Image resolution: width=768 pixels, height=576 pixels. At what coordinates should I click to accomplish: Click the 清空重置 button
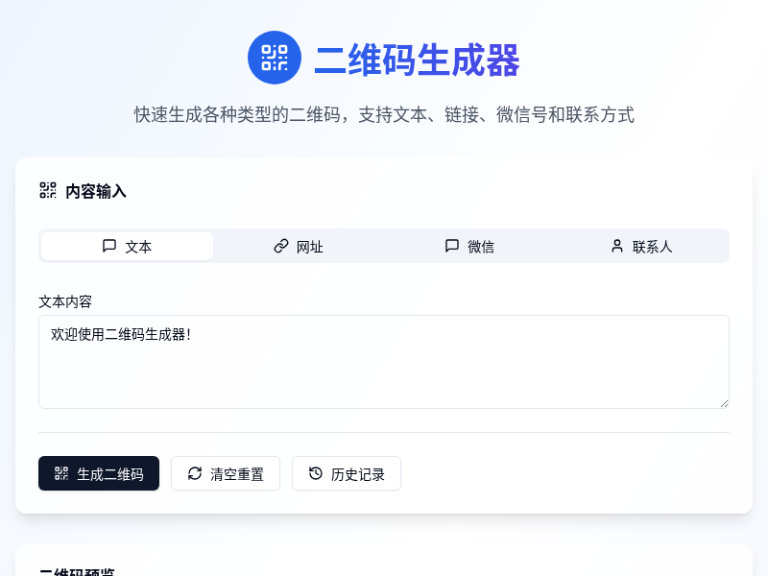[226, 473]
